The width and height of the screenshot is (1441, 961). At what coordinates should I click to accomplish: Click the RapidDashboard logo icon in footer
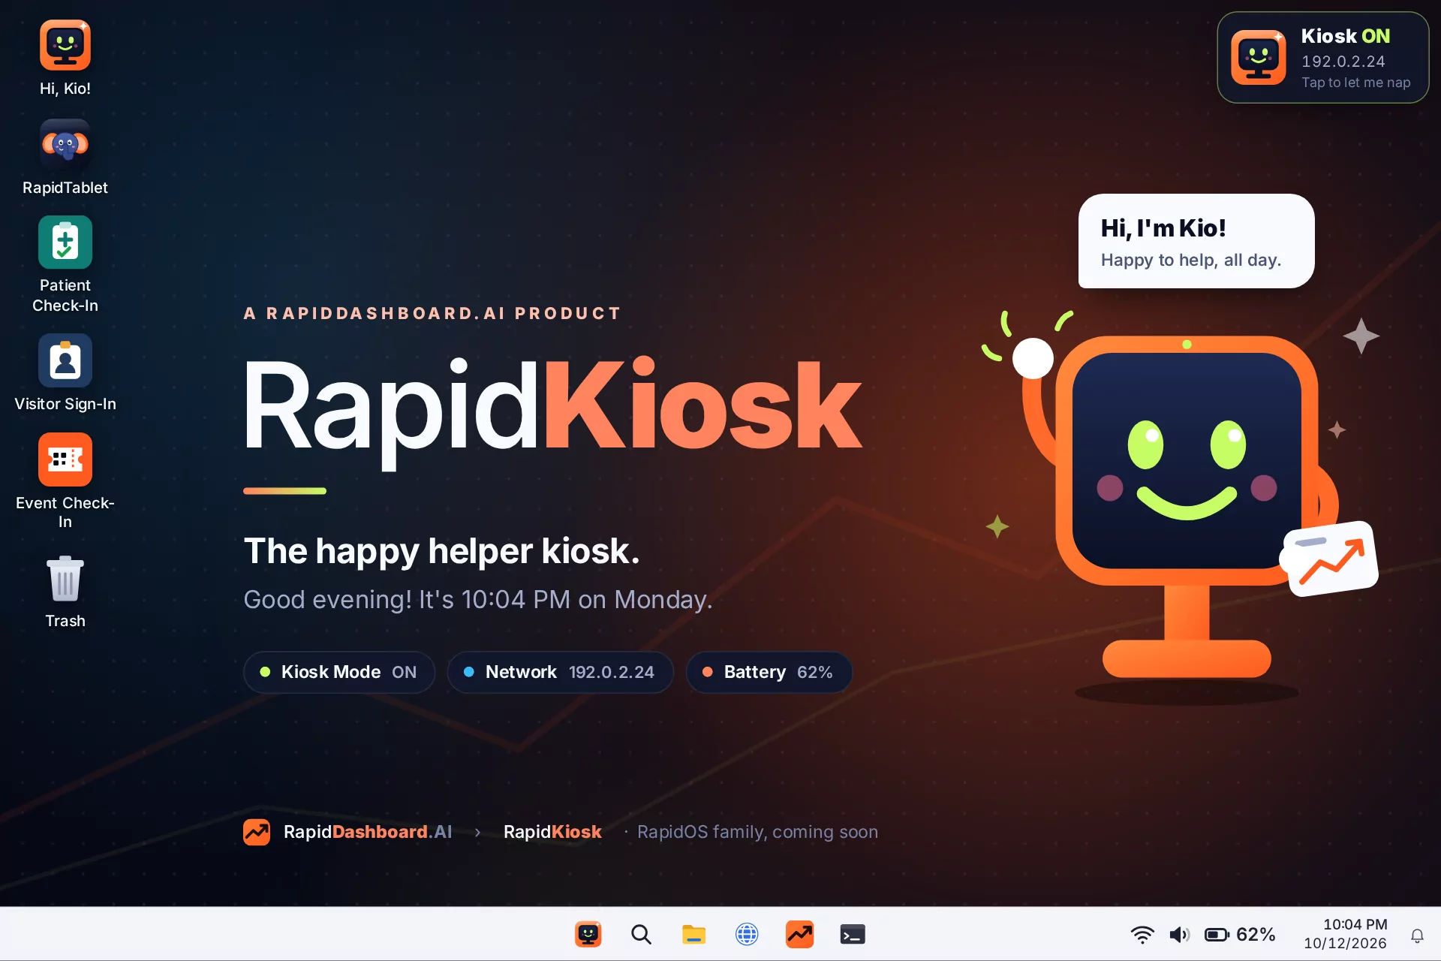pos(257,832)
